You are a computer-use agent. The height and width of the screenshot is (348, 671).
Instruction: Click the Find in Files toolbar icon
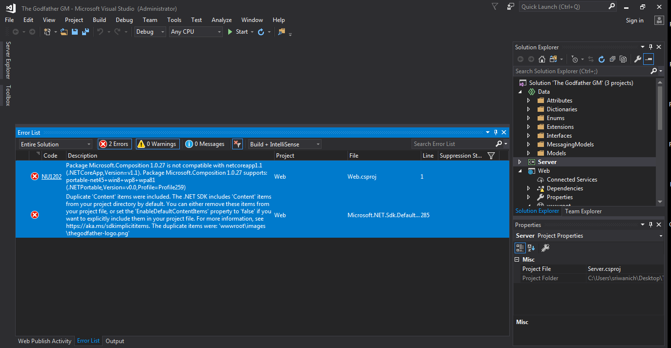pos(281,32)
